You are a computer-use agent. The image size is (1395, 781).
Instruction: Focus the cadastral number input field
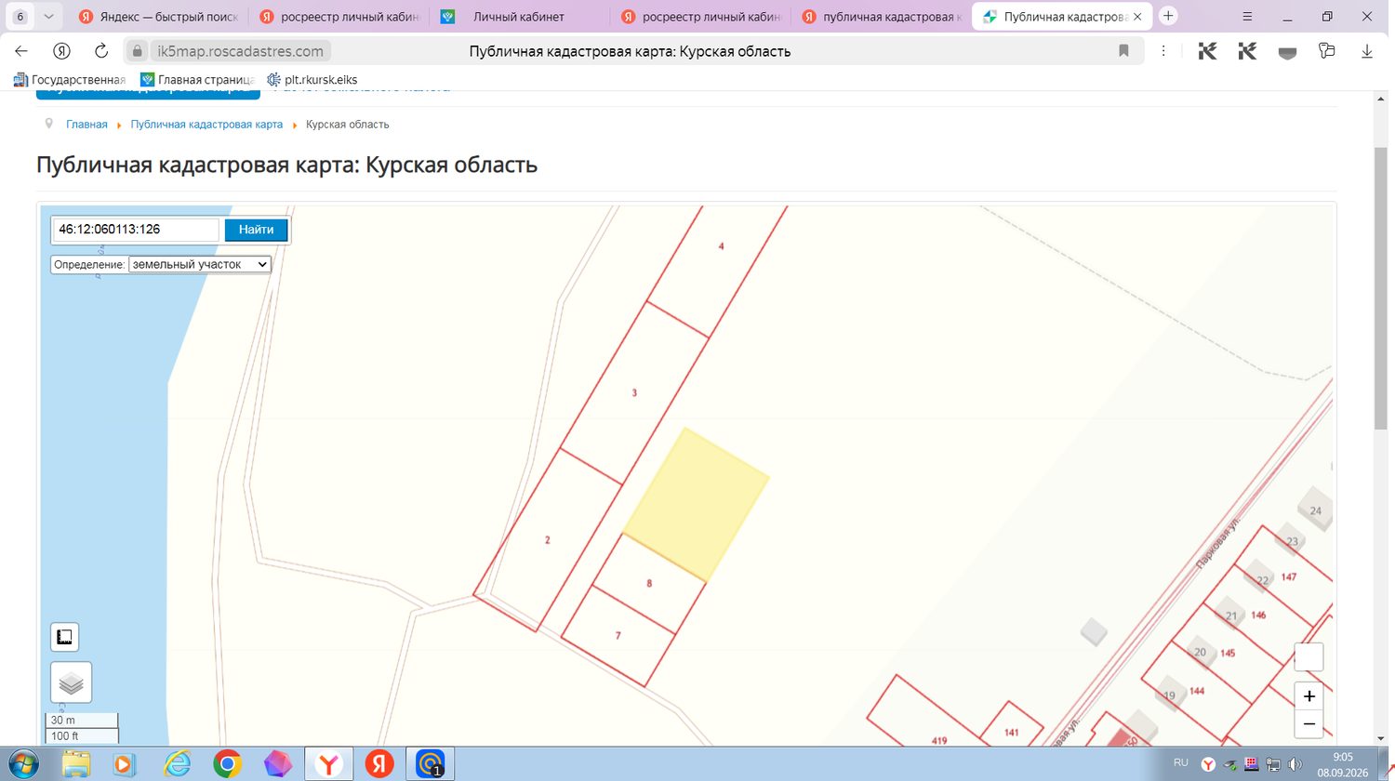(136, 230)
